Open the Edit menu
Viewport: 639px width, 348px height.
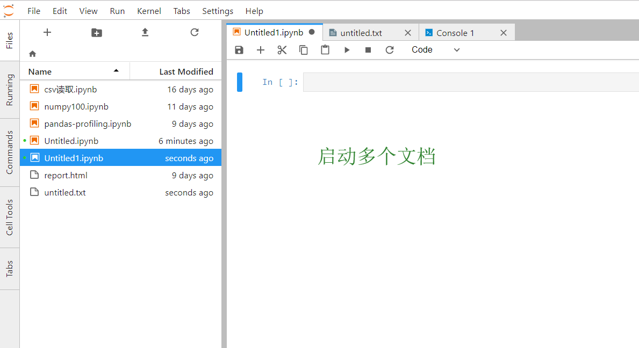[x=60, y=11]
